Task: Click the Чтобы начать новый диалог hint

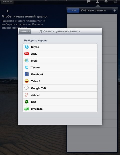Action: pyautogui.click(x=25, y=17)
